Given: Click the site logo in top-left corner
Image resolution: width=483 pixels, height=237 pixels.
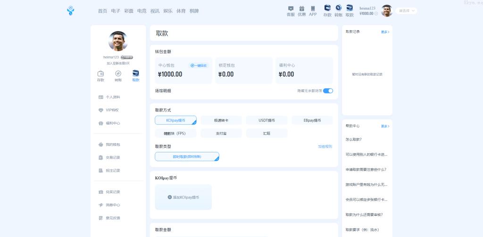Looking at the screenshot, I should tap(71, 11).
